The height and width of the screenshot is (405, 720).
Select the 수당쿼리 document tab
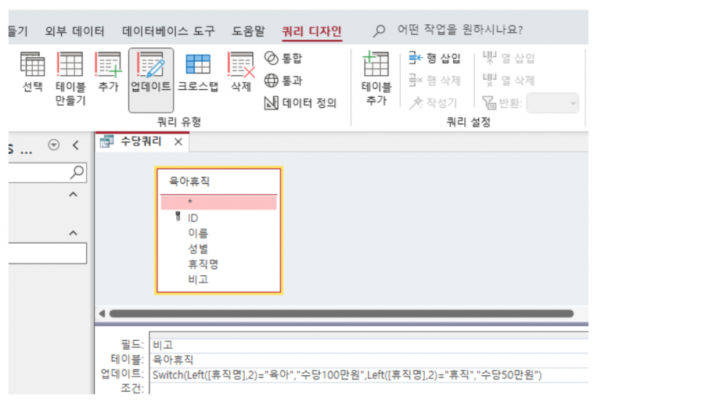[x=141, y=142]
